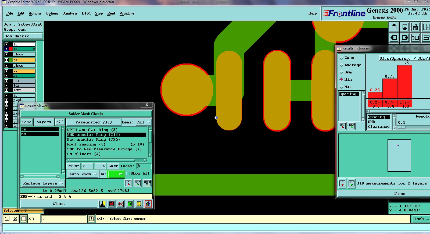430x234 pixels.
Task: Open Actions menu
Action: 35,13
